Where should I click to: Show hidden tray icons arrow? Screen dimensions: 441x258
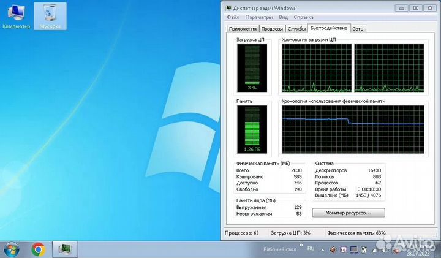click(x=323, y=250)
